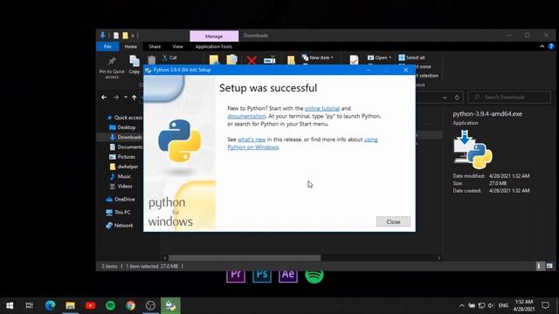Click the Rename icon in ribbon
The image size is (559, 314).
[x=270, y=60]
